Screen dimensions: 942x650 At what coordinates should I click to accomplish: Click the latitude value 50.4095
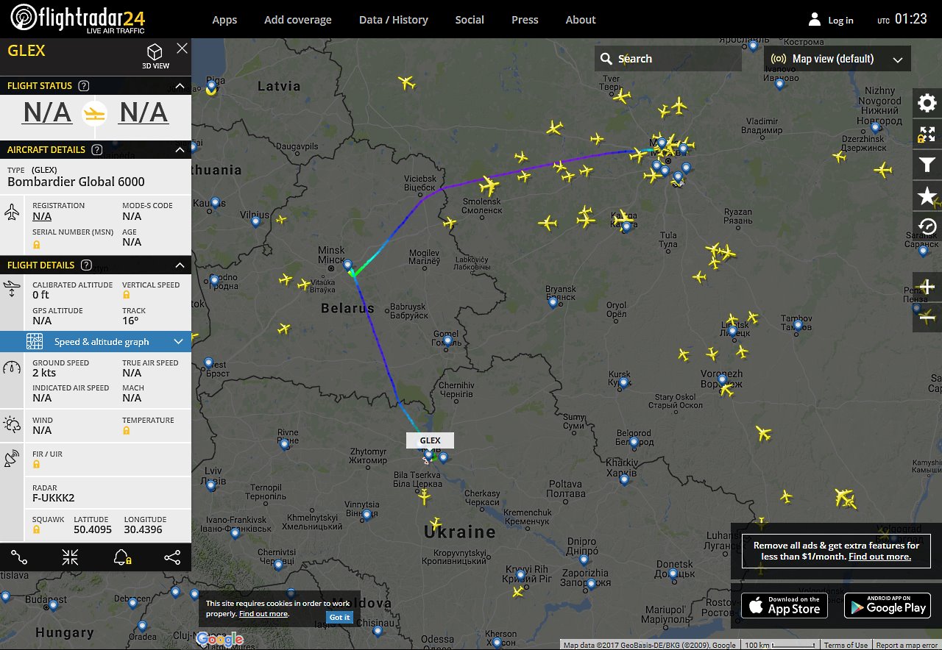tap(93, 529)
